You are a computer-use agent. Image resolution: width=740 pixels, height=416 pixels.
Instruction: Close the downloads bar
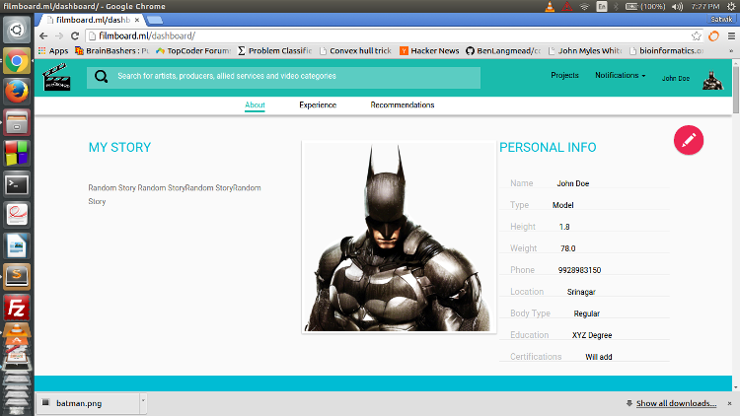(x=729, y=403)
